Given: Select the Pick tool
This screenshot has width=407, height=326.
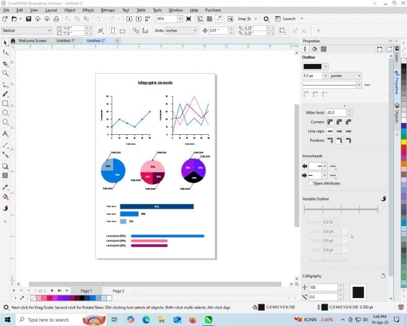Looking at the screenshot, I should click(5, 43).
